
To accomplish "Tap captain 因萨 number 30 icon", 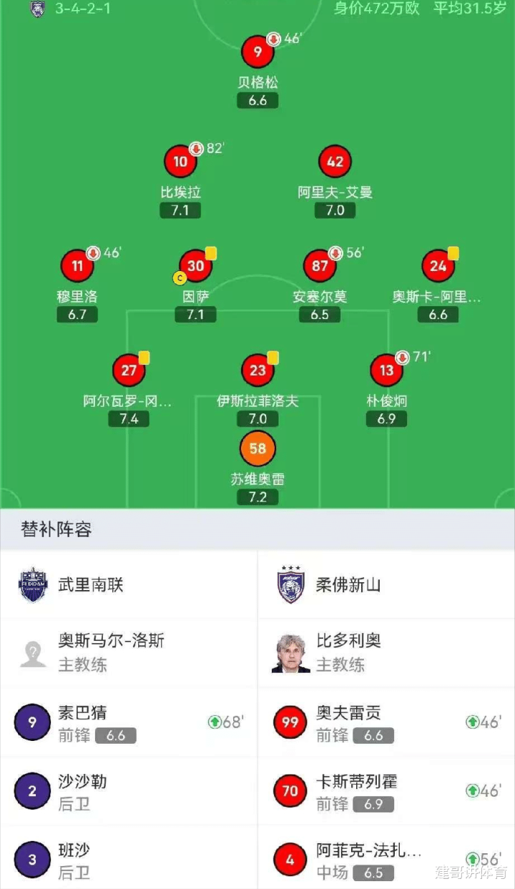I will 195,266.
